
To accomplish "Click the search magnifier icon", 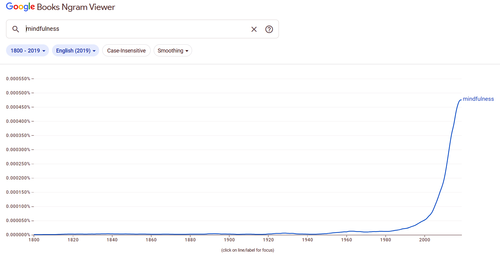I will click(16, 29).
